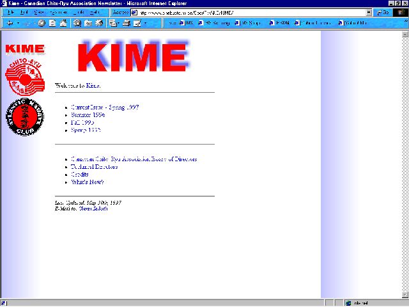Screen dimensions: 409x307
Task: Open the Favorites folder icon
Action: (88, 23)
